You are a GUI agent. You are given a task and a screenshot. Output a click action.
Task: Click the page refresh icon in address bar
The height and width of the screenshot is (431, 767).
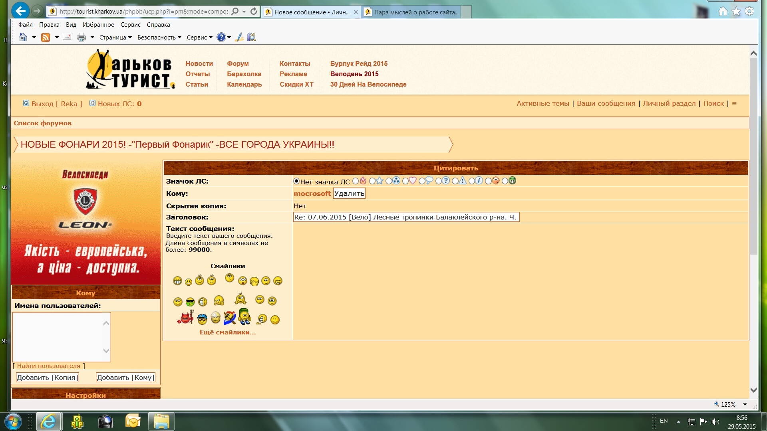(254, 12)
